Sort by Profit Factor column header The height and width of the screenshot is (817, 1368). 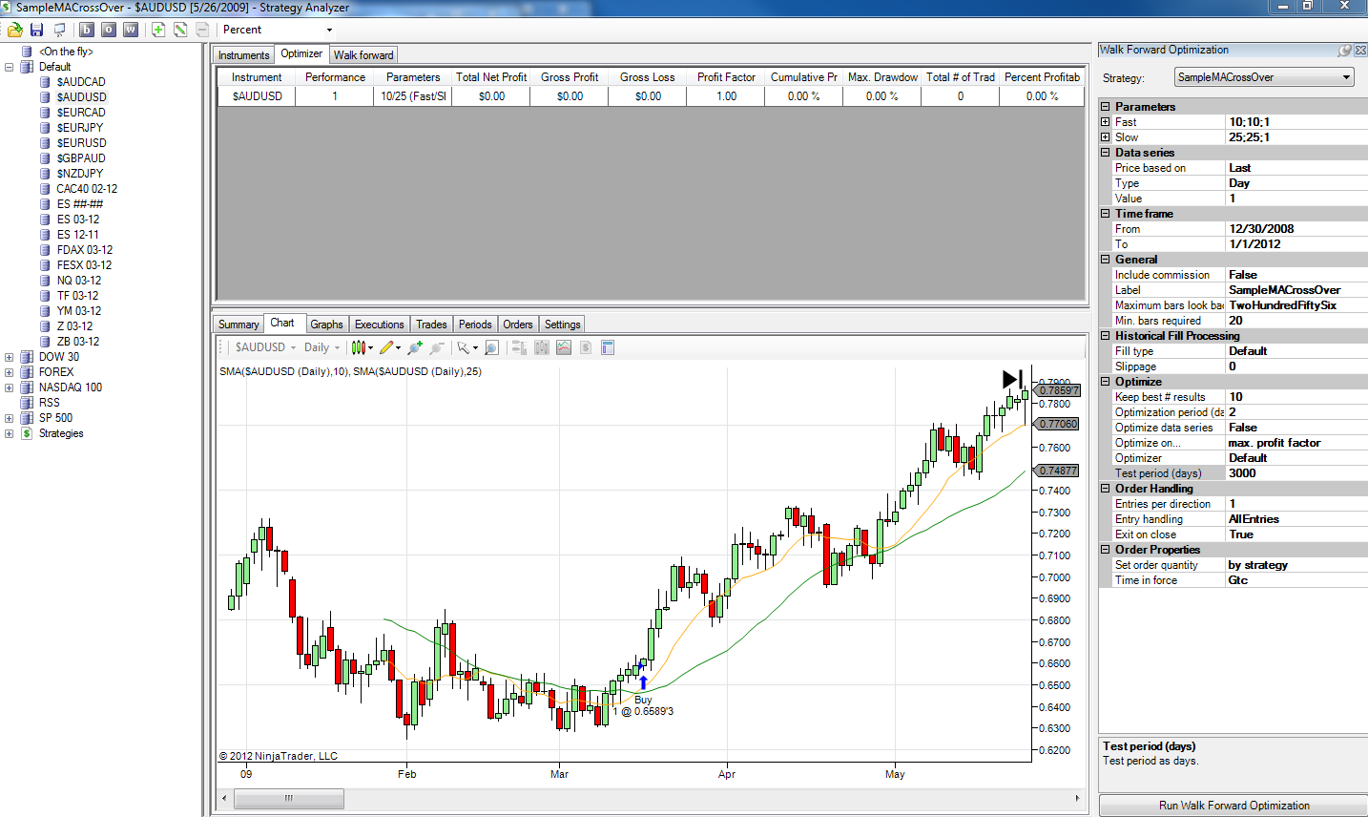(x=726, y=77)
